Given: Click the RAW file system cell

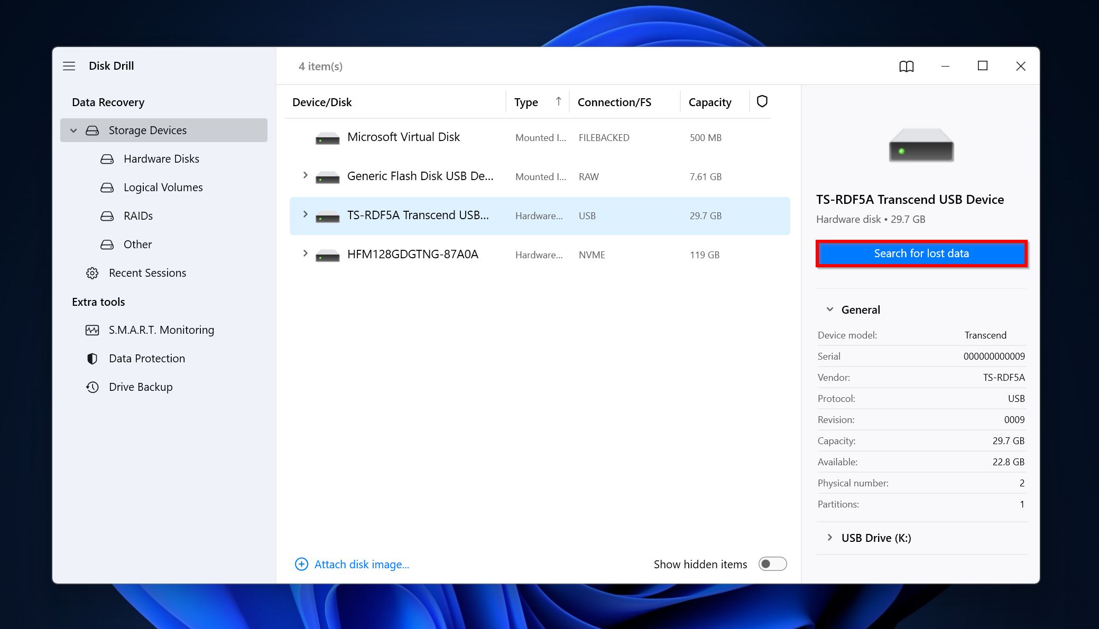Looking at the screenshot, I should [x=588, y=177].
